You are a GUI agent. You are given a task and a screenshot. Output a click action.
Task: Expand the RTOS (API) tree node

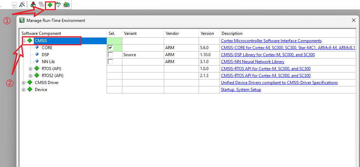click(31, 69)
